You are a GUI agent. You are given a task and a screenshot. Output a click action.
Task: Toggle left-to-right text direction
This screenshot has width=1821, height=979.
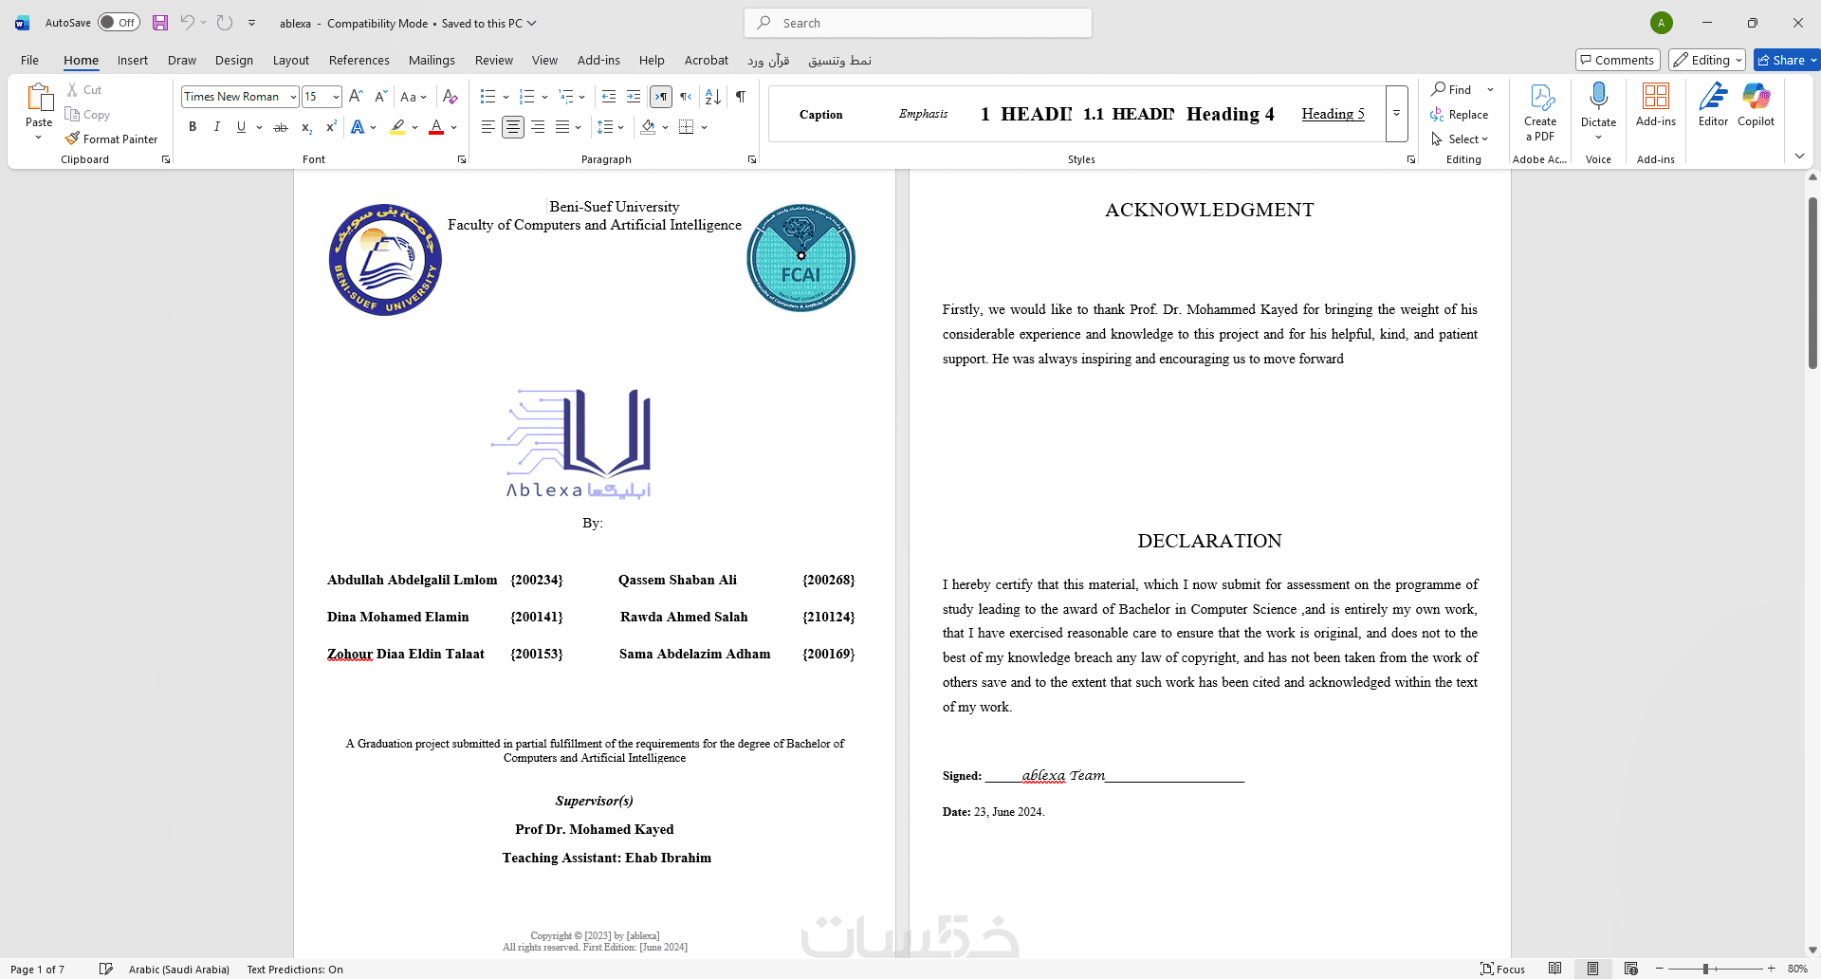661,97
